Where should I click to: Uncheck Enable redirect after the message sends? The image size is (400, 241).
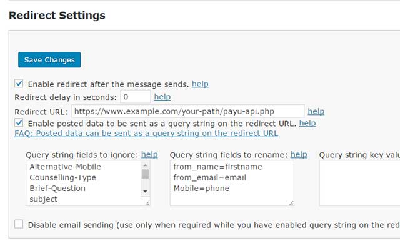(x=19, y=83)
